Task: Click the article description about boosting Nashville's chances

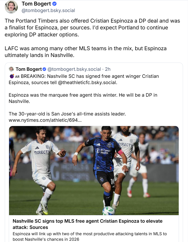Action: tap(90, 236)
